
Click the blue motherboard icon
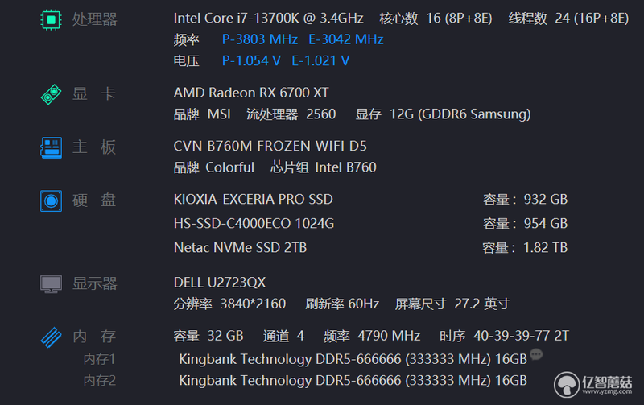pos(51,147)
